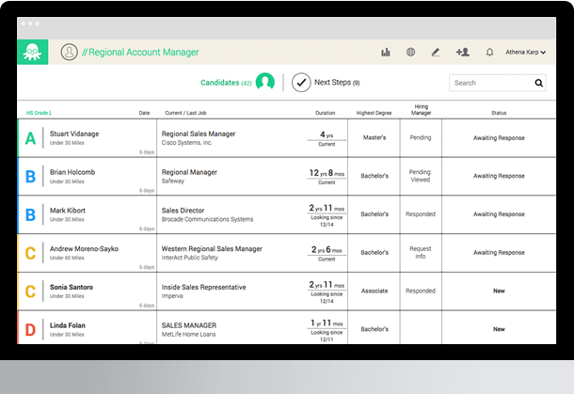Click the green octopus logo icon

click(x=32, y=53)
